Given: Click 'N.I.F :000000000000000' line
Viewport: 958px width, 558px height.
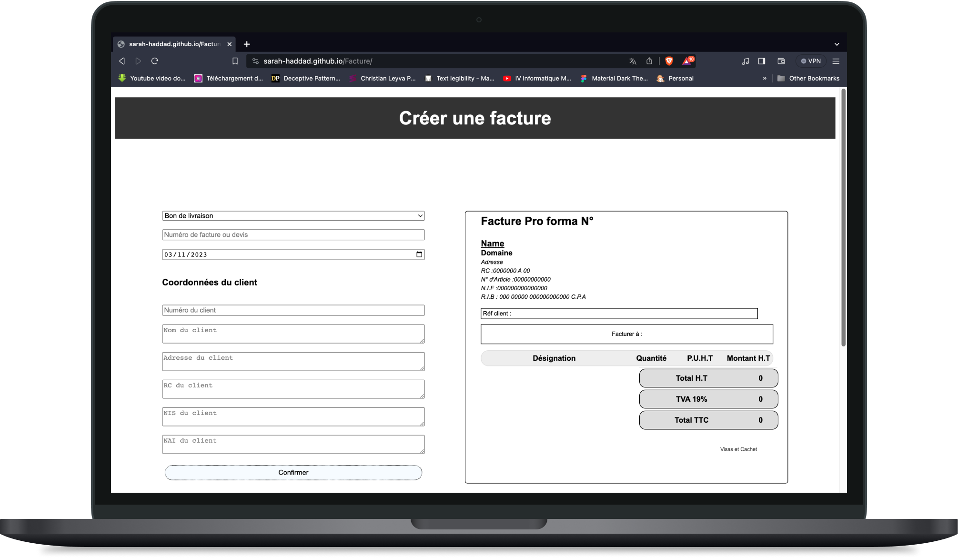Looking at the screenshot, I should [x=514, y=288].
